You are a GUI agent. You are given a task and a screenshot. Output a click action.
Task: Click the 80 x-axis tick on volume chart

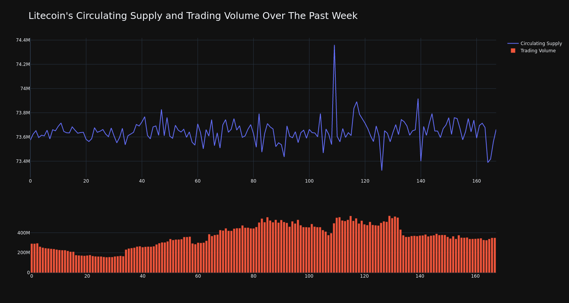click(253, 276)
